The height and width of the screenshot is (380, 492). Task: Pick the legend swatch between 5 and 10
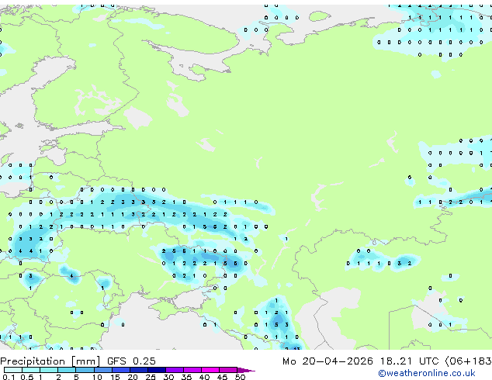pyautogui.click(x=85, y=370)
